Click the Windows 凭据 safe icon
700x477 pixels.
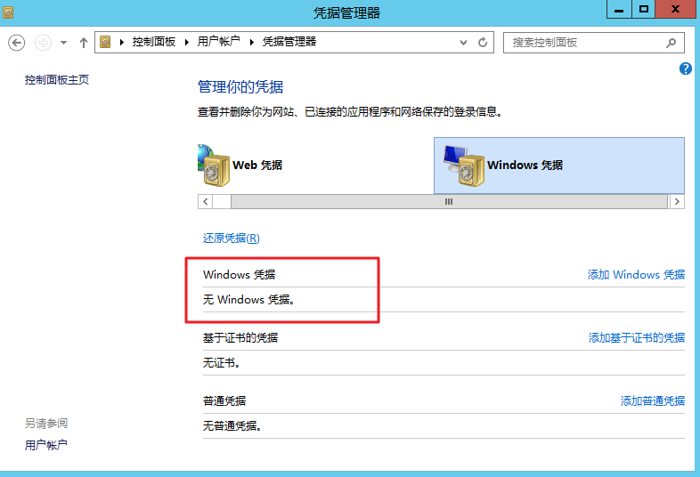tap(464, 166)
